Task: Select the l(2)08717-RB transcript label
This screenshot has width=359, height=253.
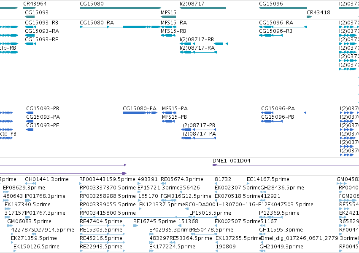Action: tap(197, 40)
